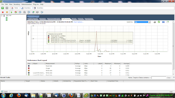Select the second virtual machine in the tree

(7, 20)
